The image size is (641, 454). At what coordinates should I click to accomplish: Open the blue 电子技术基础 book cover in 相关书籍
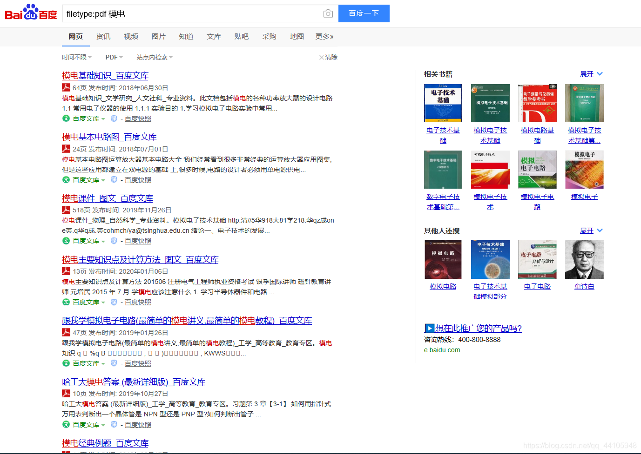443,103
